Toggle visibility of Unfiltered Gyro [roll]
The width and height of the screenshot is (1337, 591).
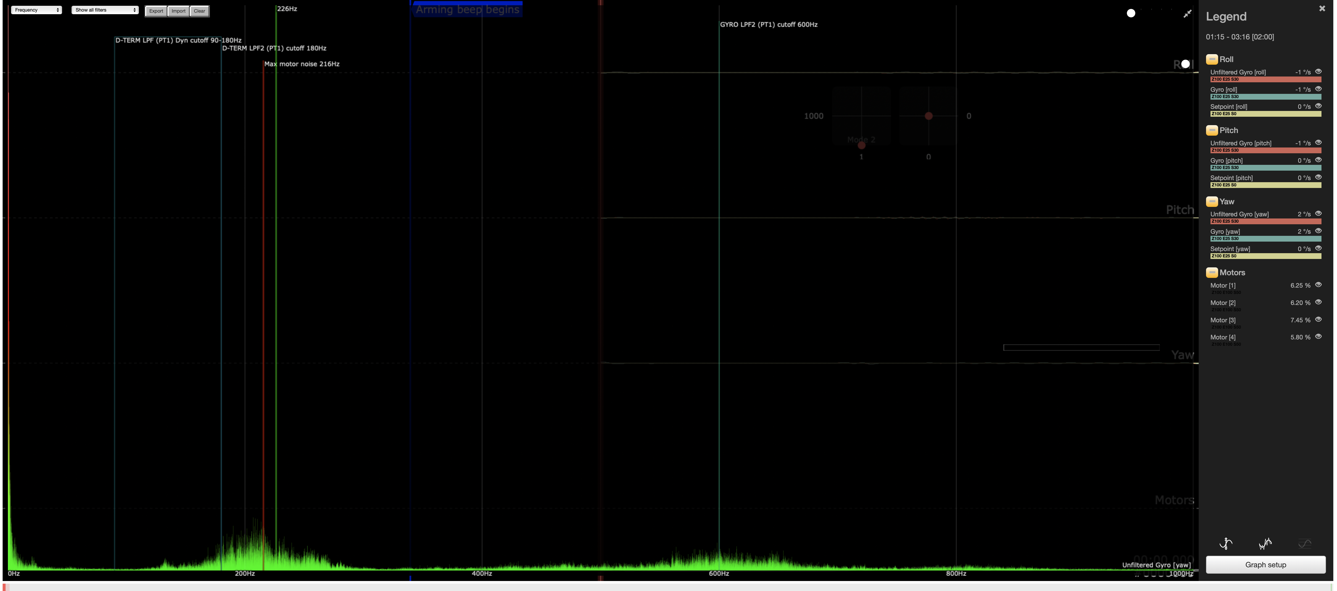coord(1318,72)
